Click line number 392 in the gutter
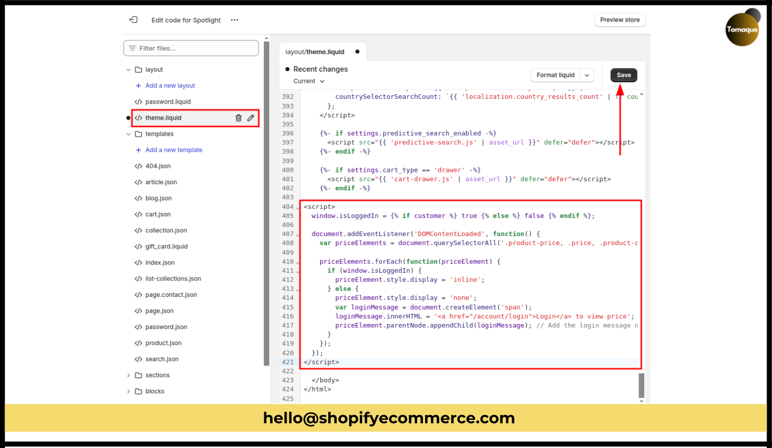Image resolution: width=772 pixels, height=448 pixels. click(288, 97)
